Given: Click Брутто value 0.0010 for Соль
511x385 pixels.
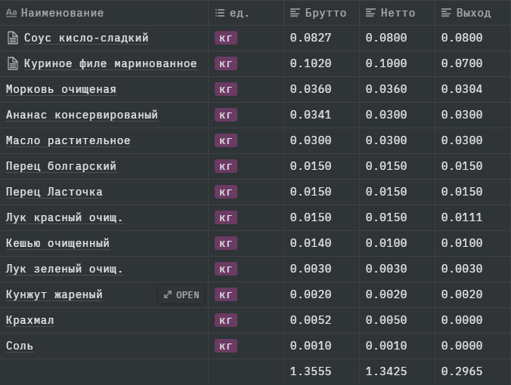Looking at the screenshot, I should [x=311, y=346].
